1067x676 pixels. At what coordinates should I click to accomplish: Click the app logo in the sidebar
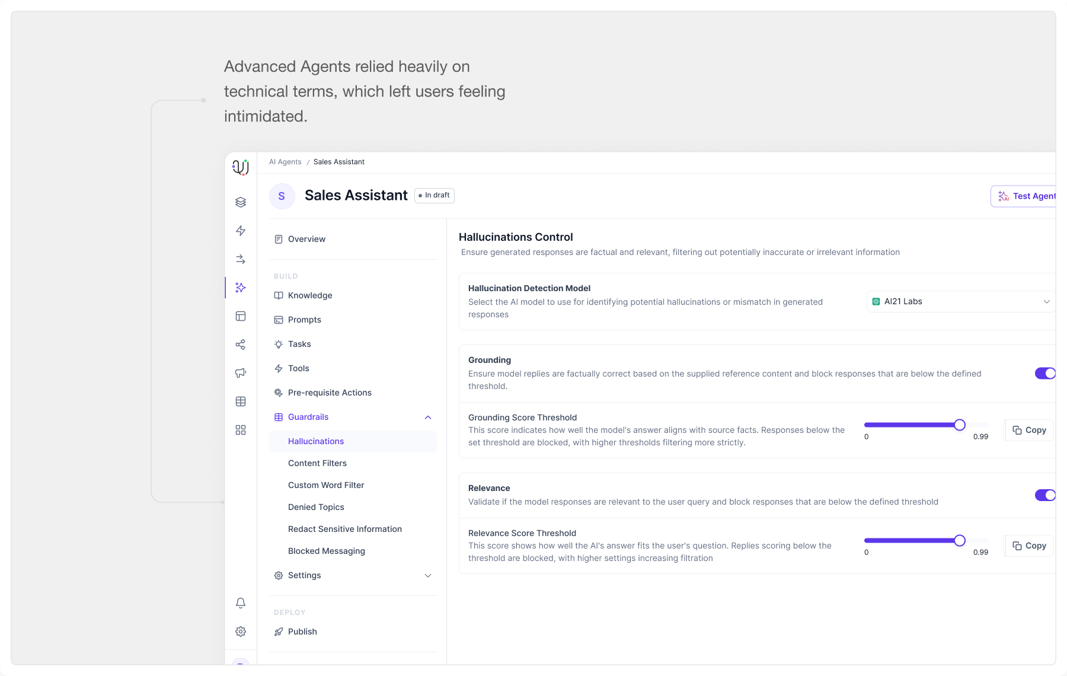[x=241, y=167]
